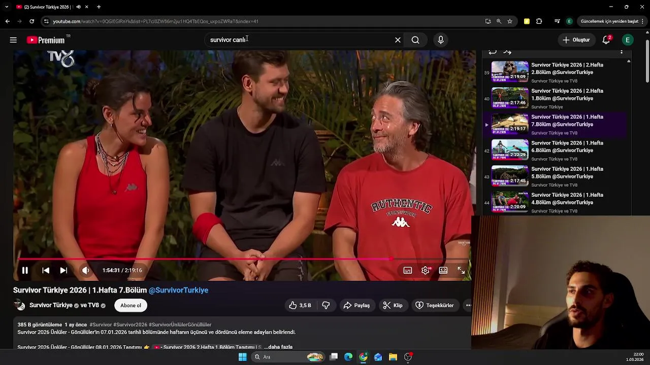Play 2.Hafta 2.Bölüm from the playlist

coord(556,72)
